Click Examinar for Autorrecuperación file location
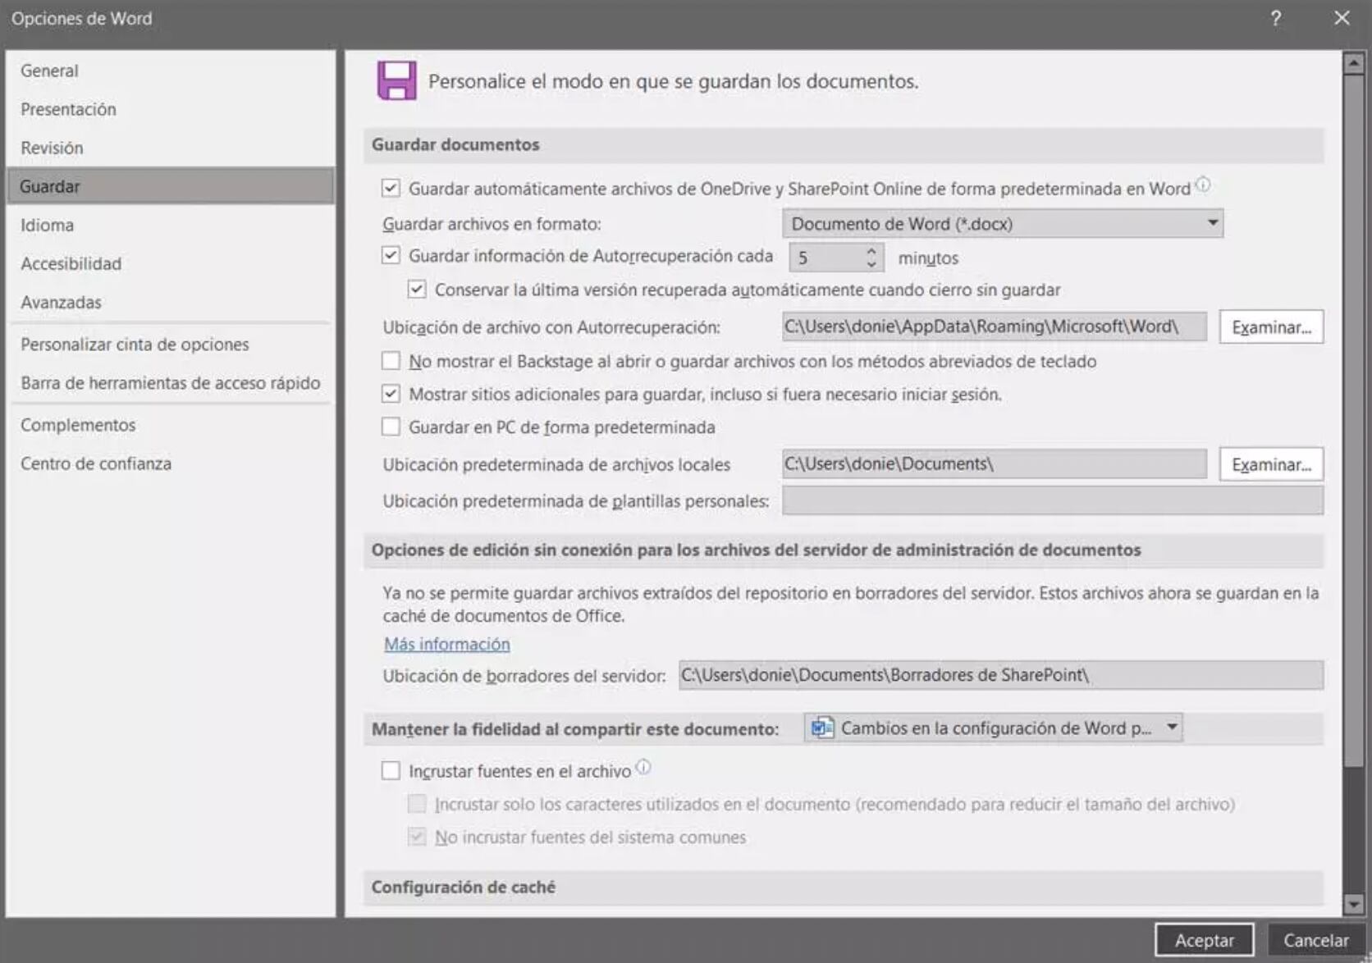This screenshot has height=963, width=1372. coord(1270,327)
